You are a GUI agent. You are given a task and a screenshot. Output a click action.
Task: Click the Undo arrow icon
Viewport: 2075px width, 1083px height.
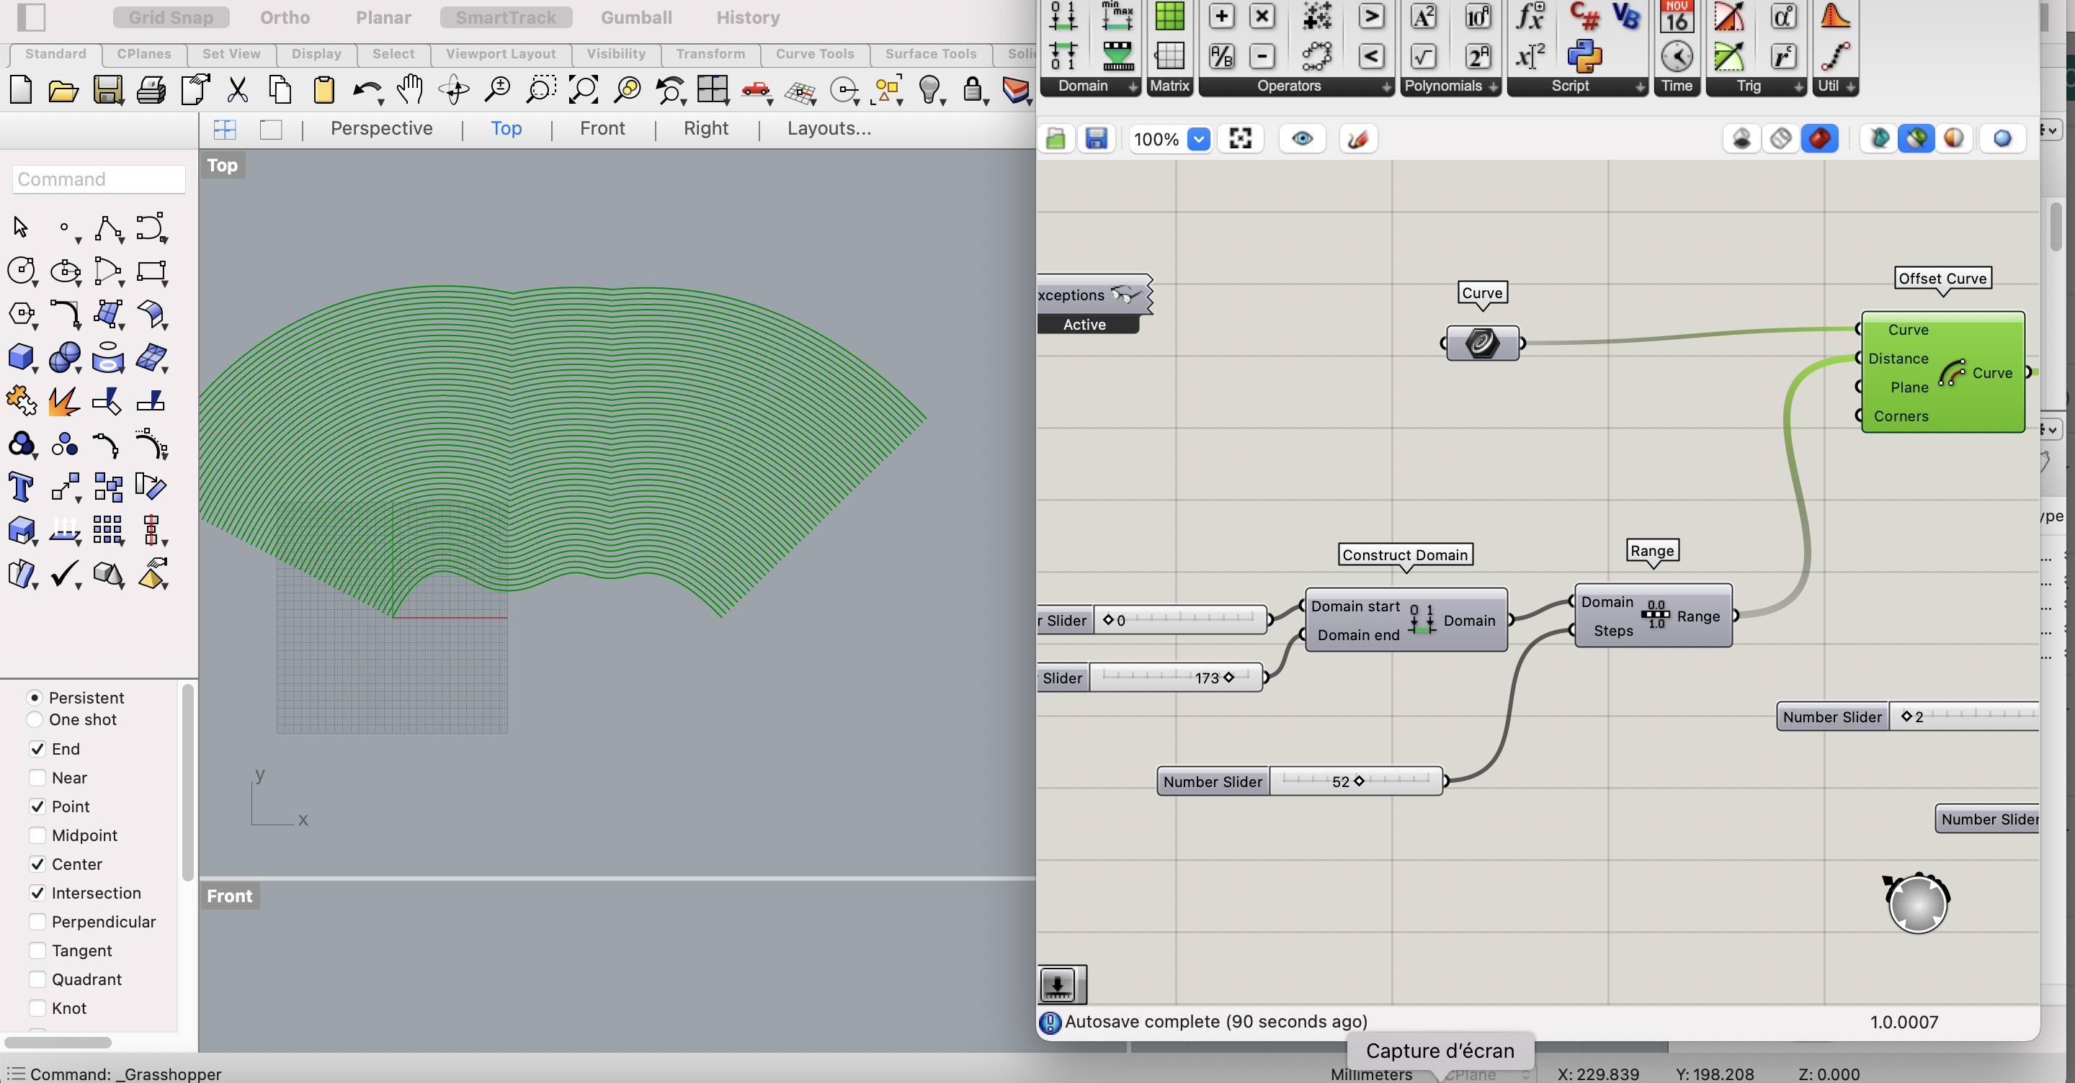(x=367, y=90)
